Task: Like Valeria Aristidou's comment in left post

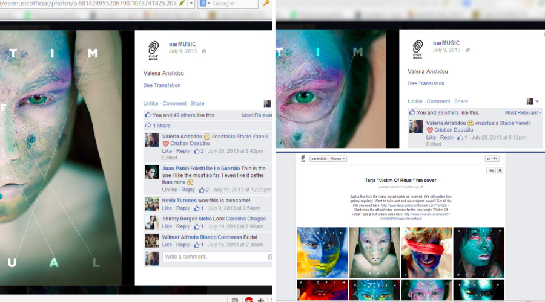Action: coord(167,151)
